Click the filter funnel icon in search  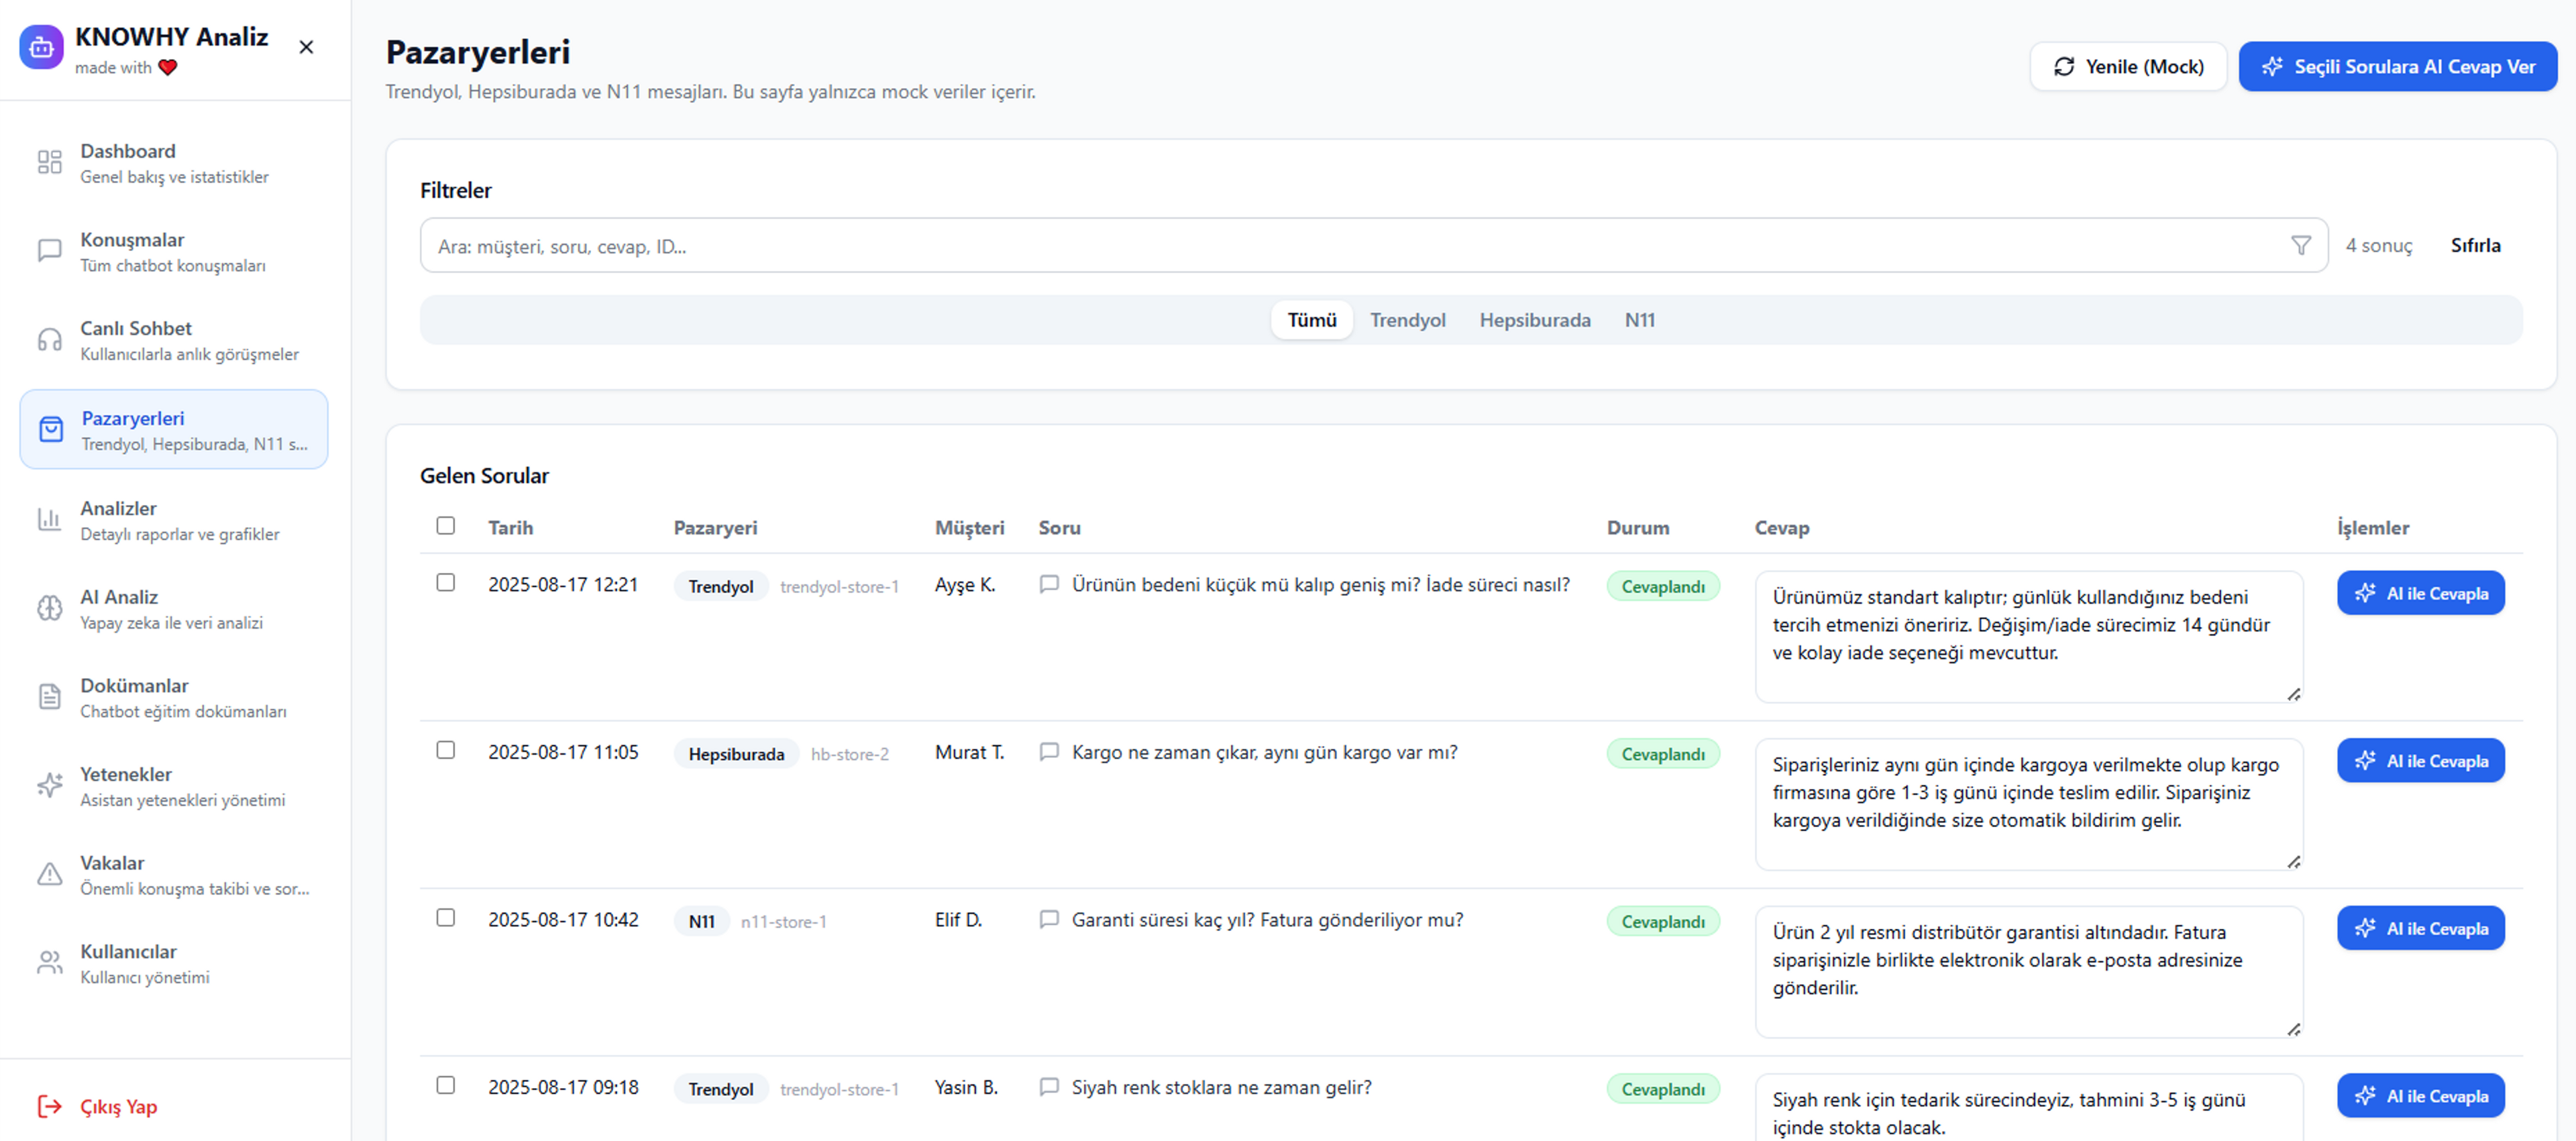pyautogui.click(x=2300, y=245)
